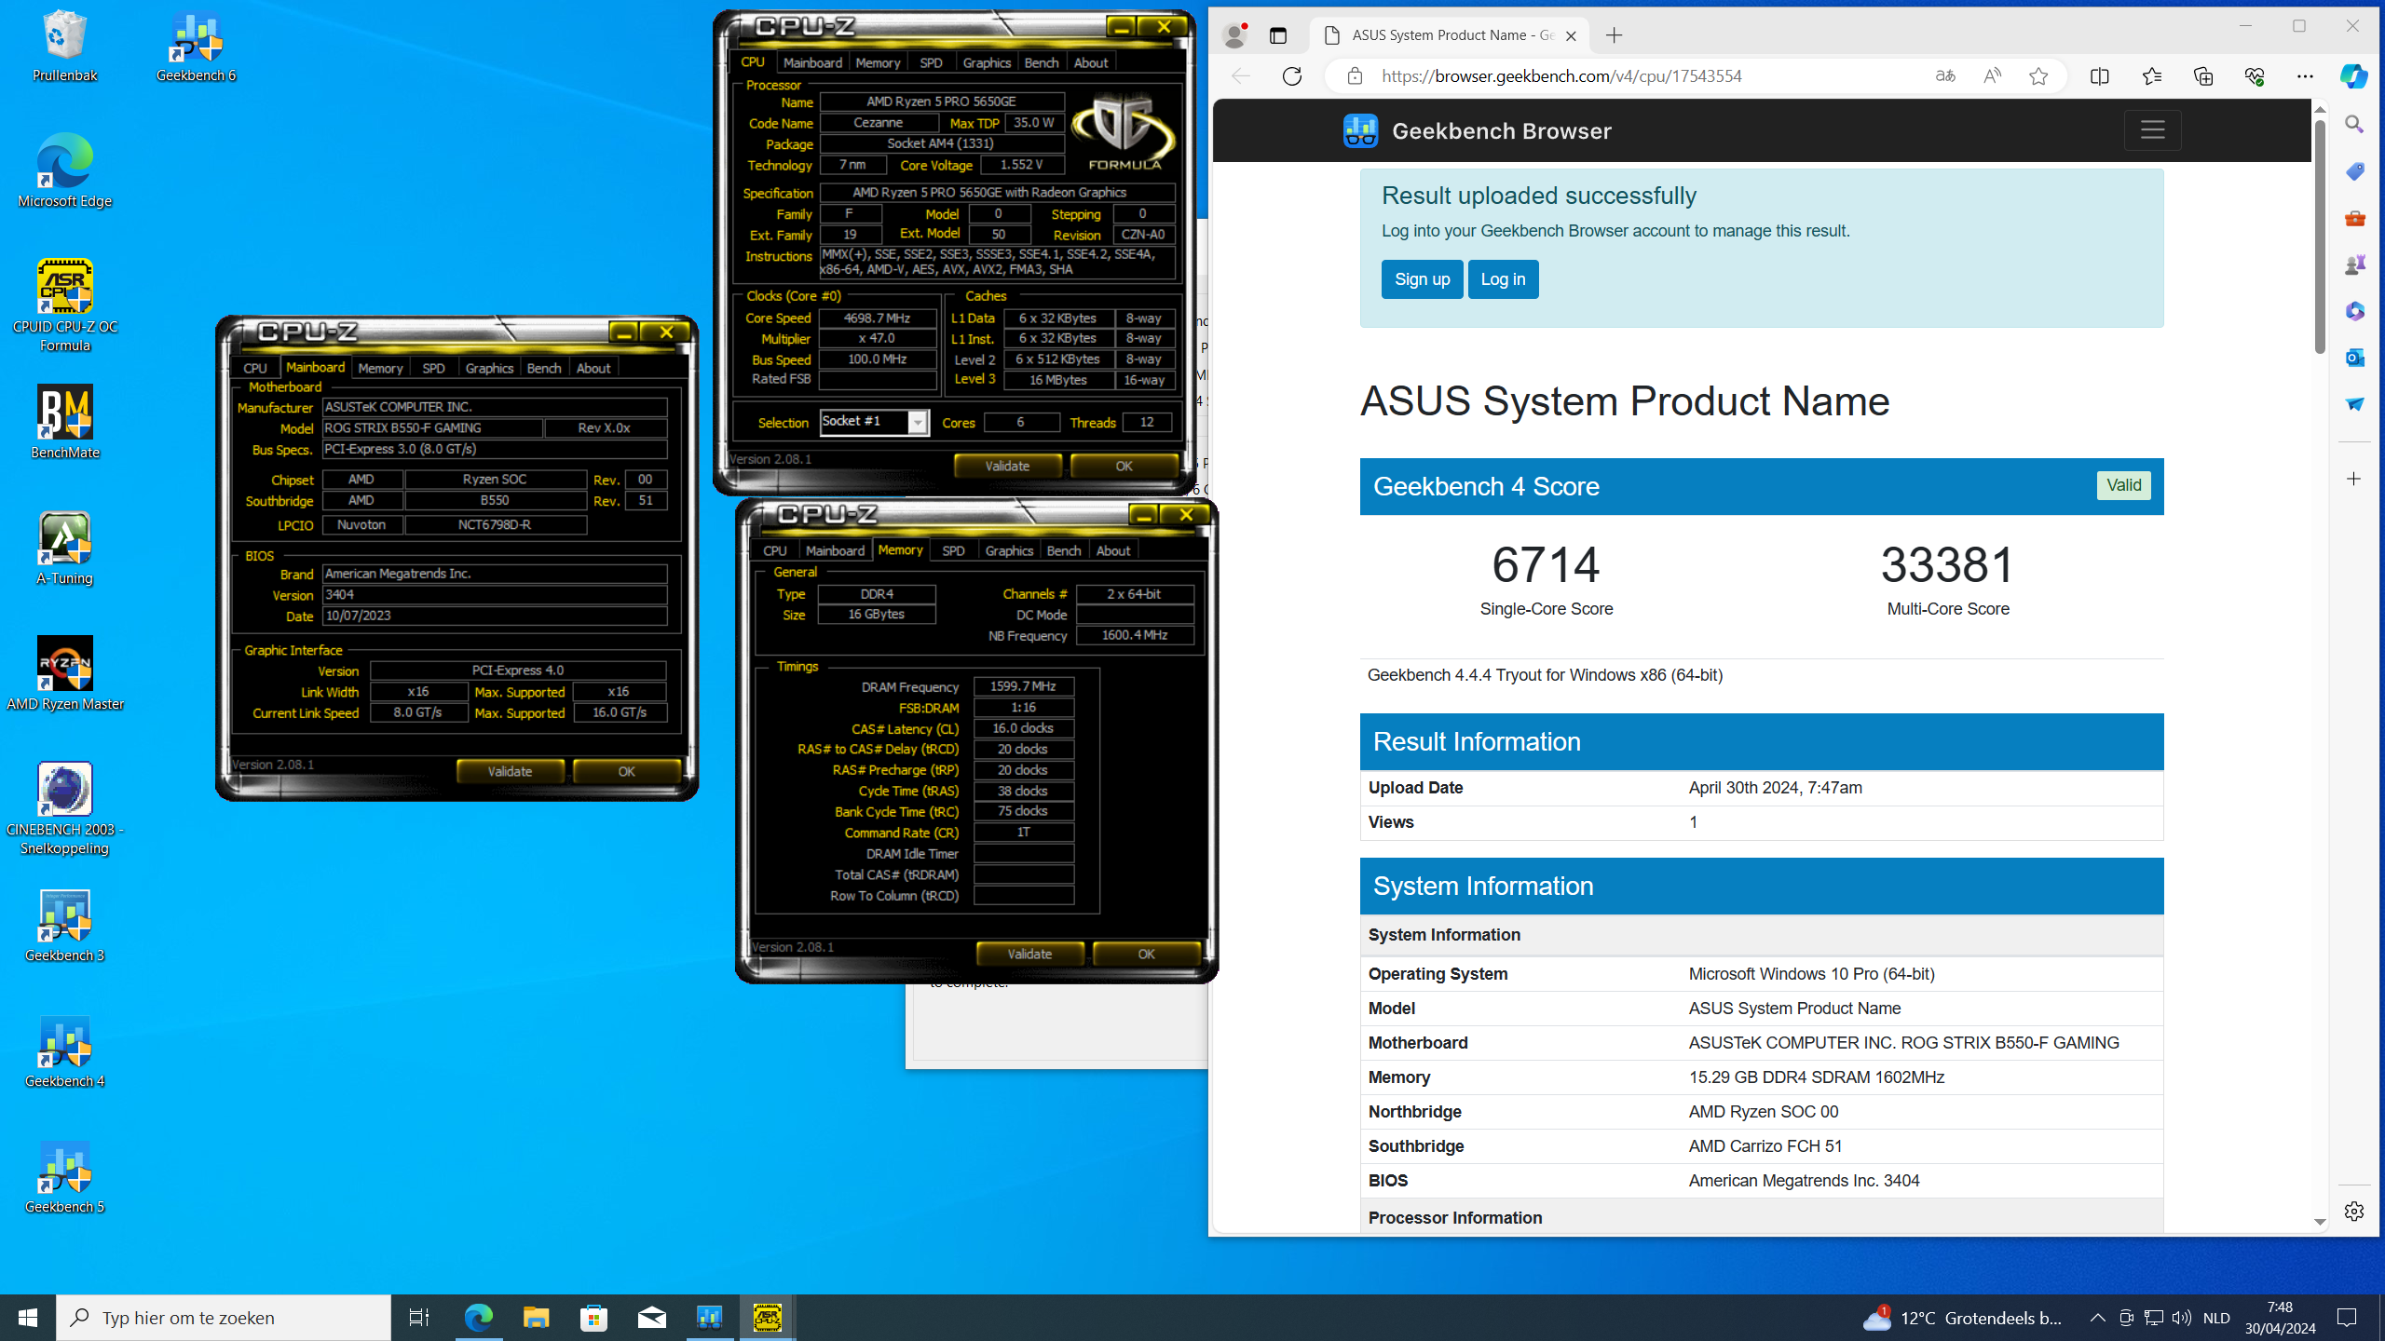Open Geekbench 3 desktop shortcut
Viewport: 2385px width, 1341px height.
click(64, 926)
